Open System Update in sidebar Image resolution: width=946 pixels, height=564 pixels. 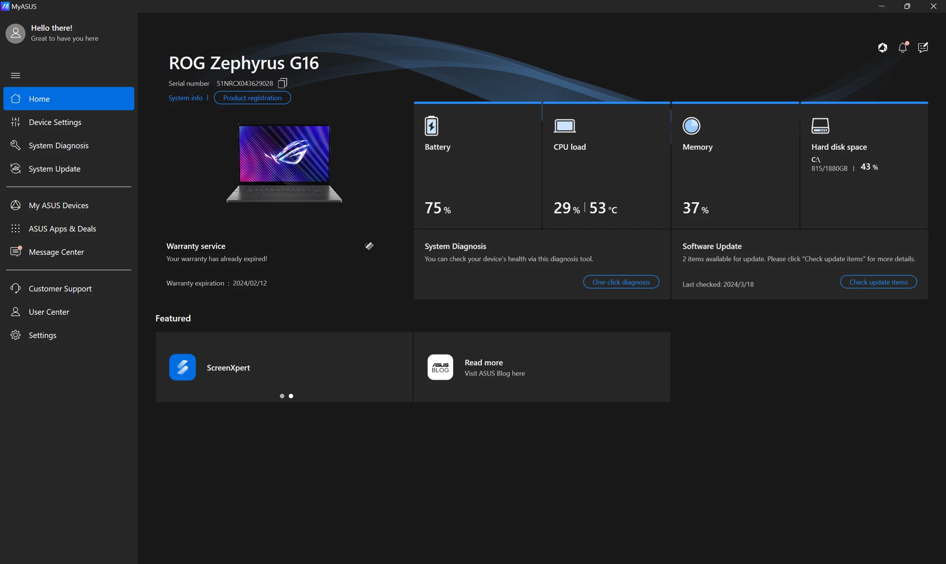[x=54, y=169]
